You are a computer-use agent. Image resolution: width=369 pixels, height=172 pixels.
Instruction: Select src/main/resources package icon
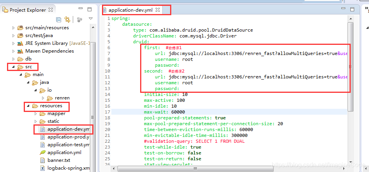[x=20, y=28]
